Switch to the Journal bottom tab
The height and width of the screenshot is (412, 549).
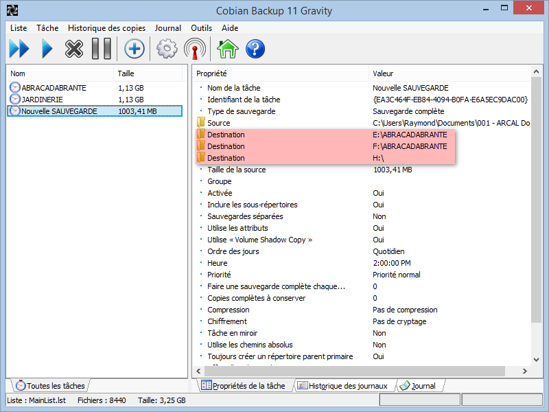(x=419, y=386)
